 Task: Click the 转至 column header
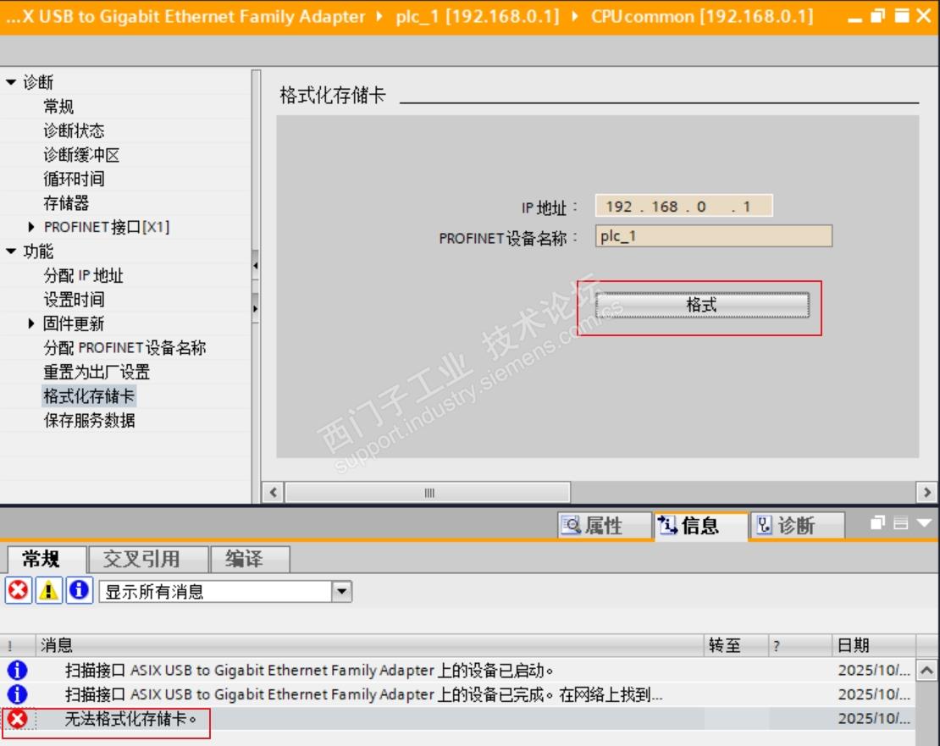736,645
